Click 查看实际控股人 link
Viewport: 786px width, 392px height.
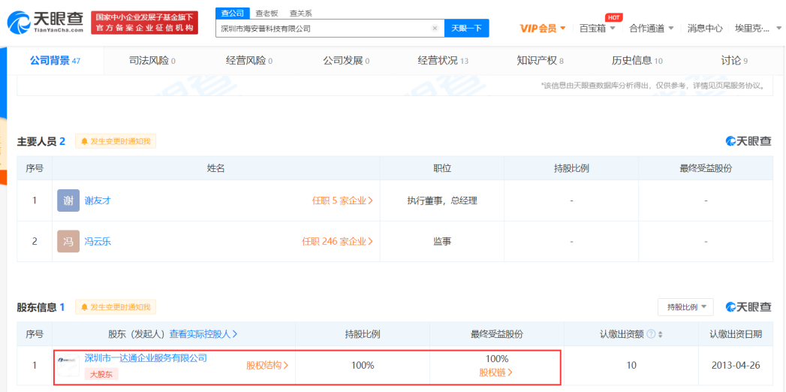click(x=203, y=334)
